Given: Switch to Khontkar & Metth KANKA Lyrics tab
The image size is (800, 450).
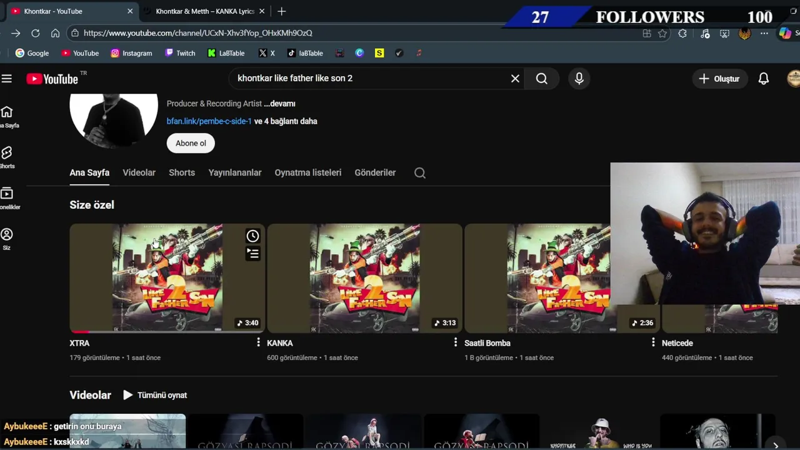Looking at the screenshot, I should coord(204,11).
